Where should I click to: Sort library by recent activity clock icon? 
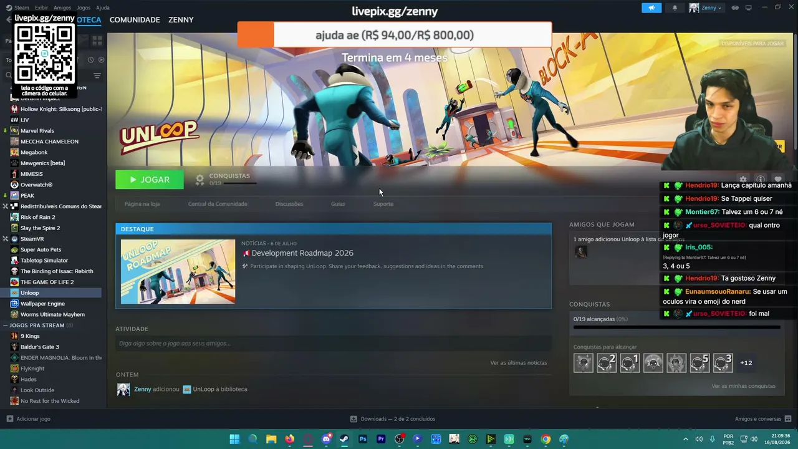click(90, 60)
